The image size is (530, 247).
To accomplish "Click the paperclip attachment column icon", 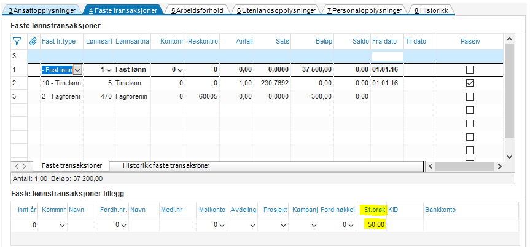I will [33, 42].
